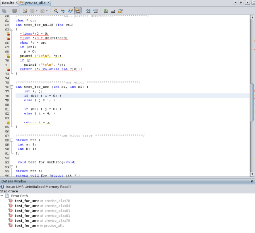Click Find Next Occurrence icon
255x233 pixels.
(70, 11)
